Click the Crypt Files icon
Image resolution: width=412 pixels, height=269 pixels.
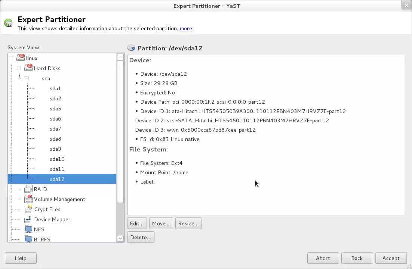point(28,209)
